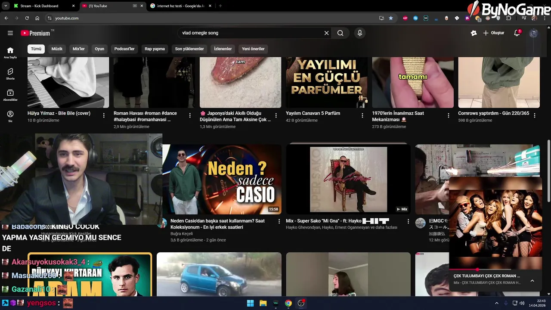Select the Müzik filter chip
The height and width of the screenshot is (310, 551).
pyautogui.click(x=57, y=49)
